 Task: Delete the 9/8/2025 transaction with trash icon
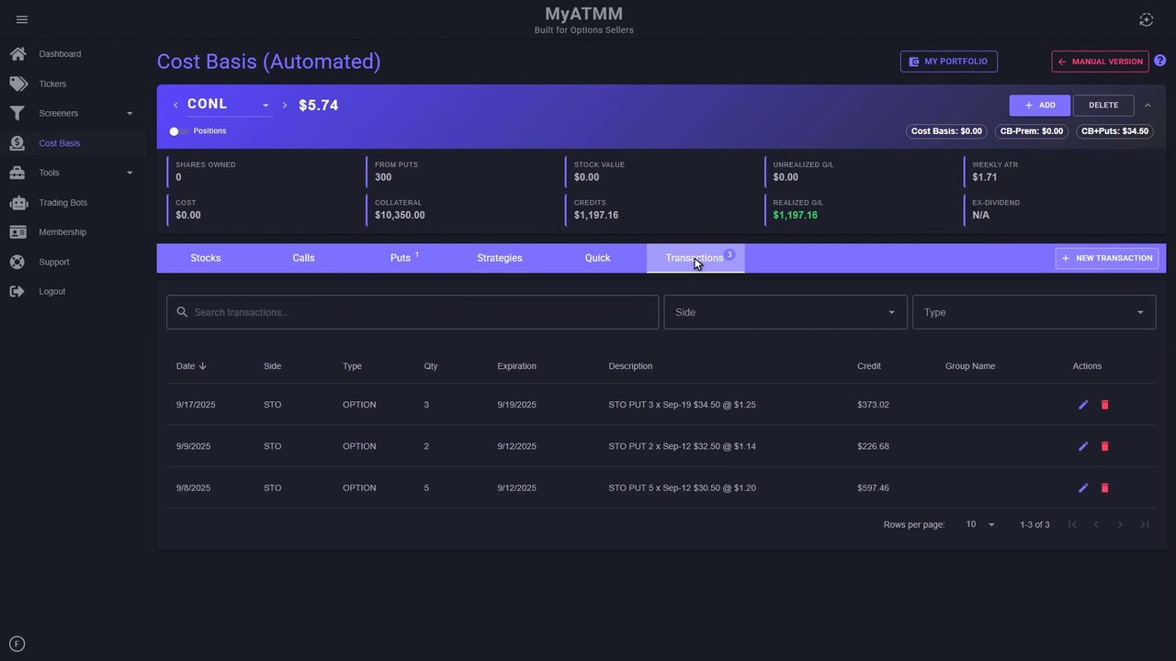[1104, 487]
